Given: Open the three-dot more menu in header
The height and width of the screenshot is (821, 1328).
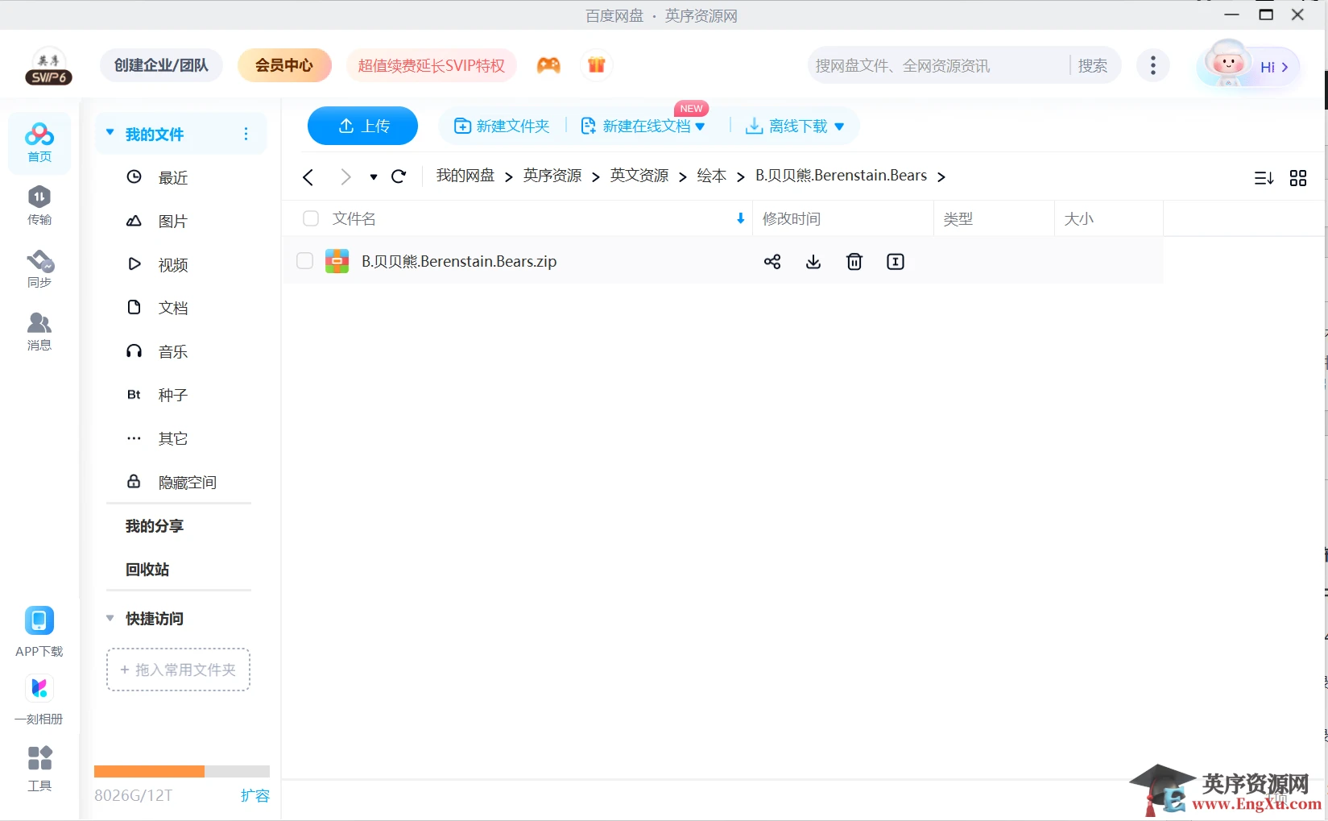Looking at the screenshot, I should [1153, 65].
